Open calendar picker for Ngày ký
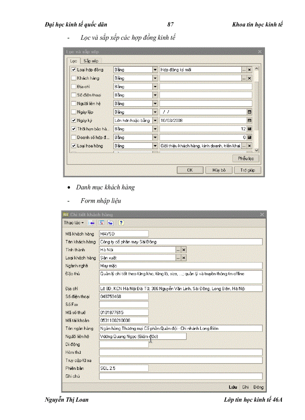The image size is (305, 420). [249, 120]
